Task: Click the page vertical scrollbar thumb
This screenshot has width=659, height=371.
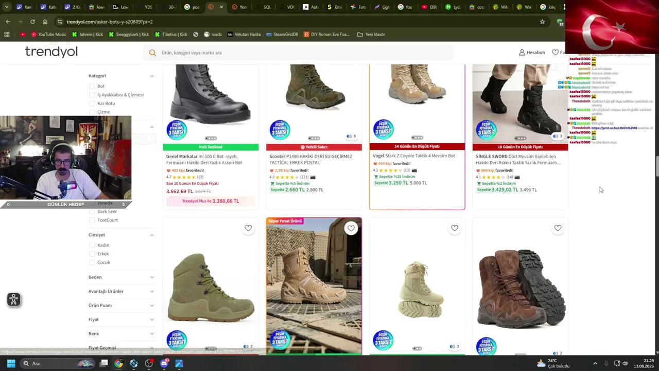Action: (x=656, y=166)
